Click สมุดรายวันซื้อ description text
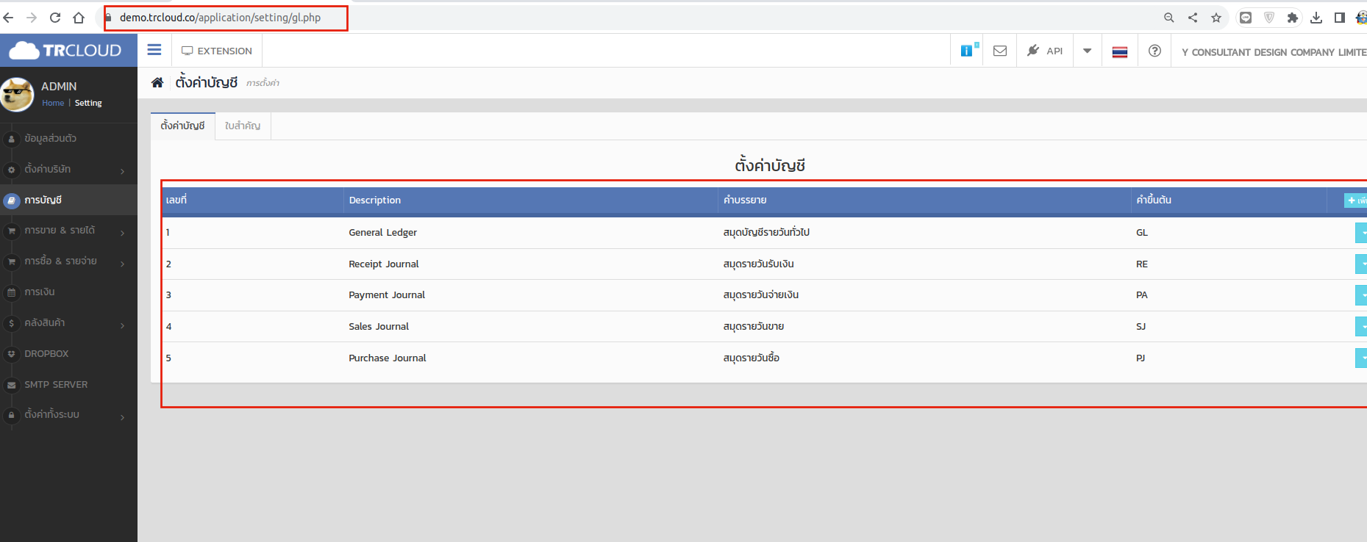This screenshot has height=542, width=1367. (752, 358)
